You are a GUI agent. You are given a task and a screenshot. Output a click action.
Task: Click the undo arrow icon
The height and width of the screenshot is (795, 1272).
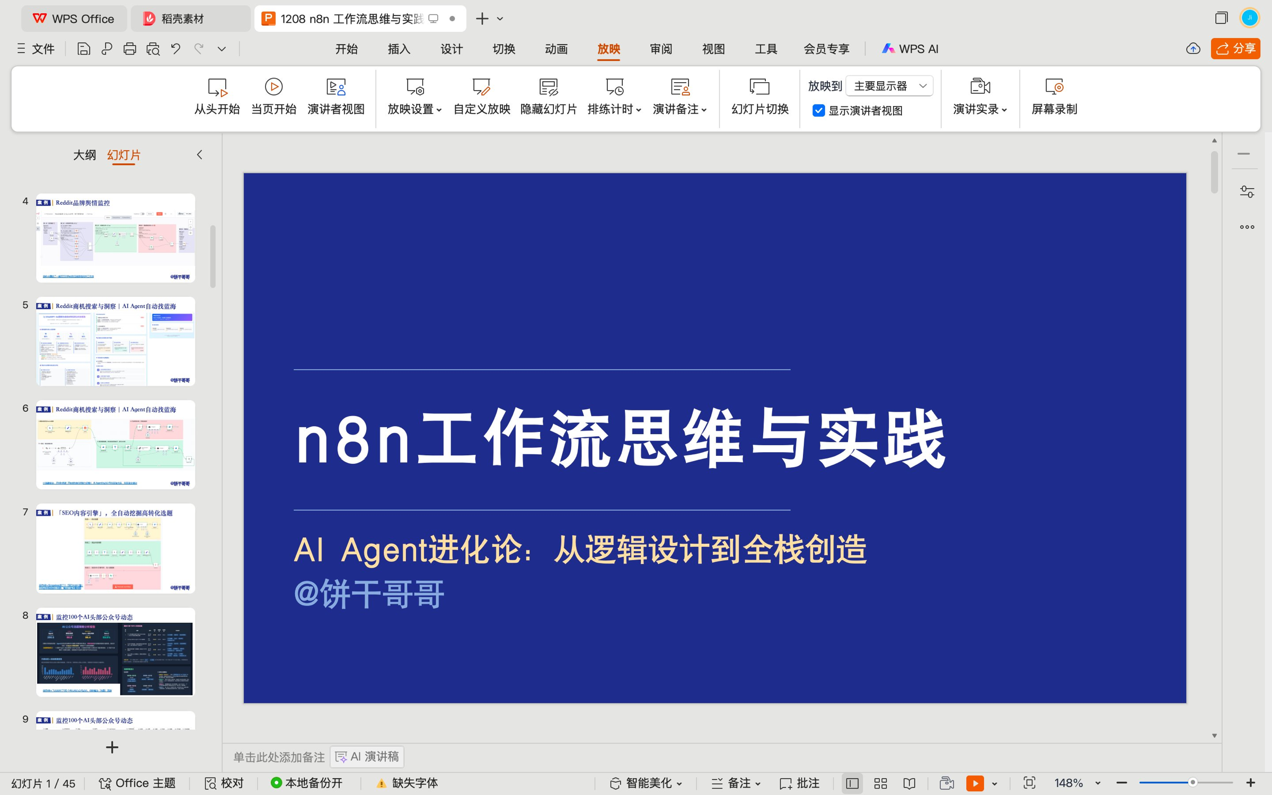click(x=175, y=49)
